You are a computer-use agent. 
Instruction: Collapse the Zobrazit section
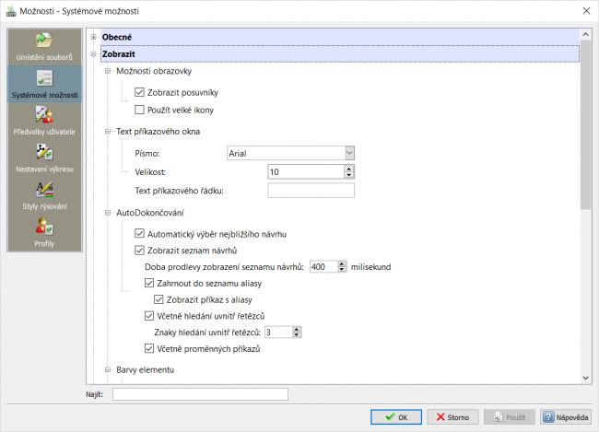(x=93, y=54)
